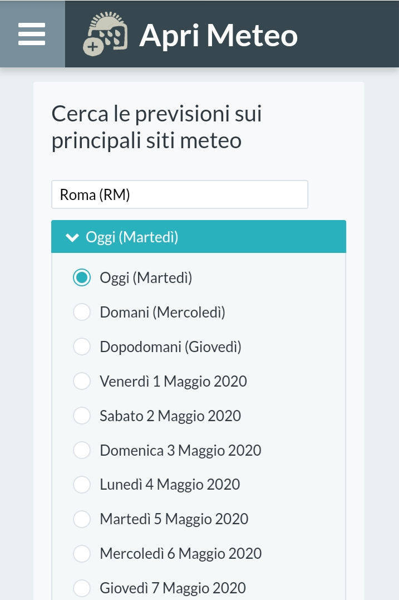Choose Domenica 3 Maggio 2020

[82, 450]
